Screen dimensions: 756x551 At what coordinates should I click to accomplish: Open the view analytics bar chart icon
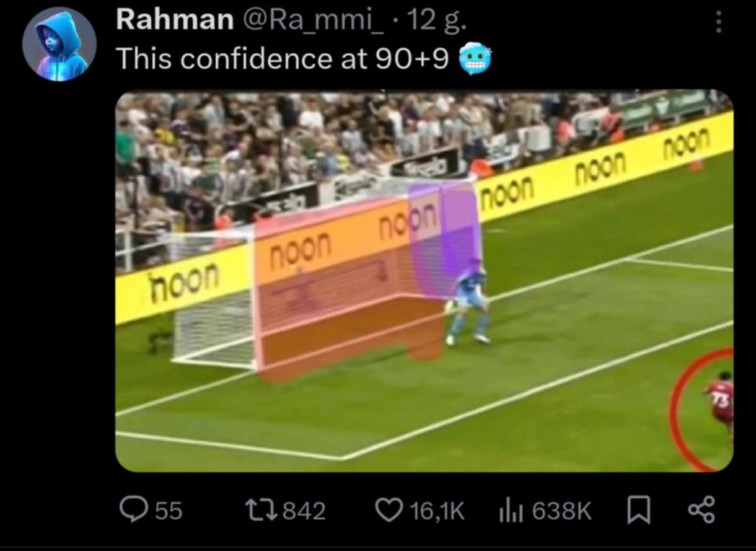pos(509,511)
